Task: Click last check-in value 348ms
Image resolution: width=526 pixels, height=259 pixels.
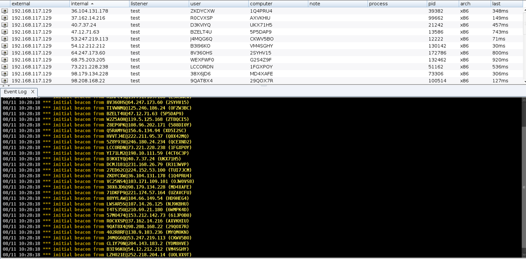Action: coord(500,11)
